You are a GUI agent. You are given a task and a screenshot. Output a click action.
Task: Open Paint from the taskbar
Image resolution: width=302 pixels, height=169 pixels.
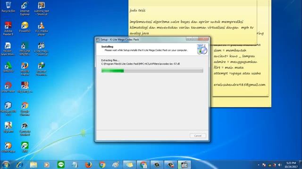pyautogui.click(x=116, y=165)
